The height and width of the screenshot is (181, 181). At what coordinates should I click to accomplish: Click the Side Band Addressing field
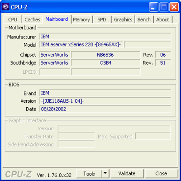(76, 144)
